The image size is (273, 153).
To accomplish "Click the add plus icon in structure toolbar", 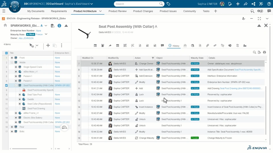I will [x=48, y=45].
